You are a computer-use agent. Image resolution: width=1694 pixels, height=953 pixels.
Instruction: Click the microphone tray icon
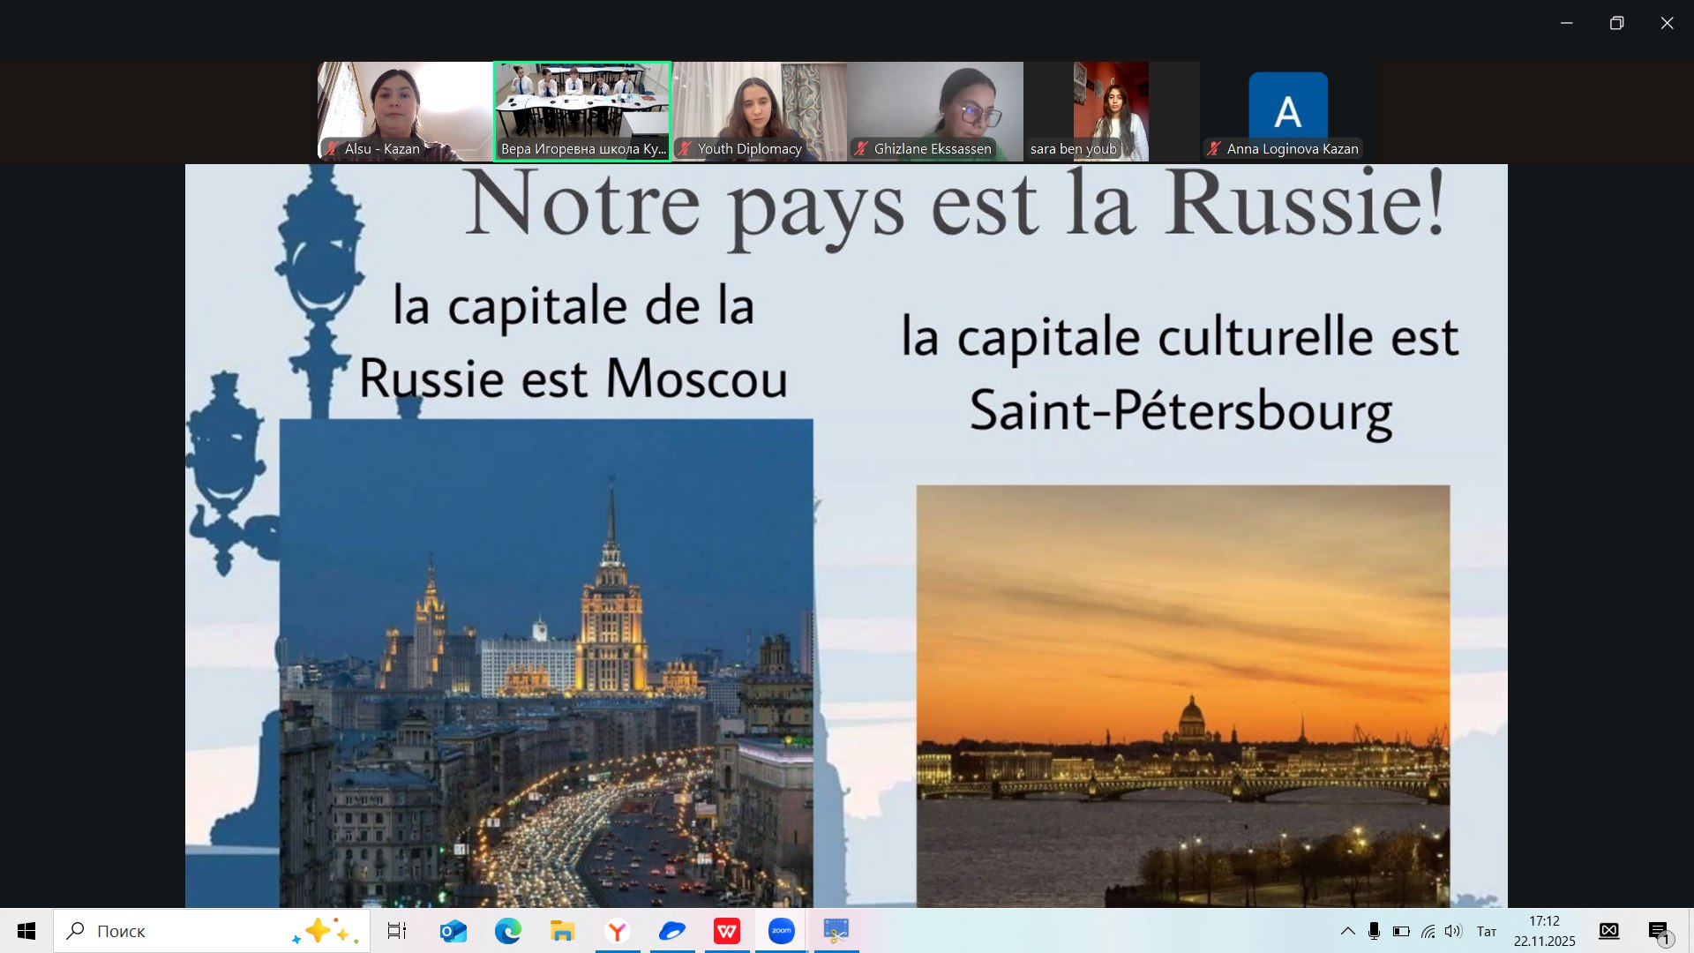click(1374, 931)
